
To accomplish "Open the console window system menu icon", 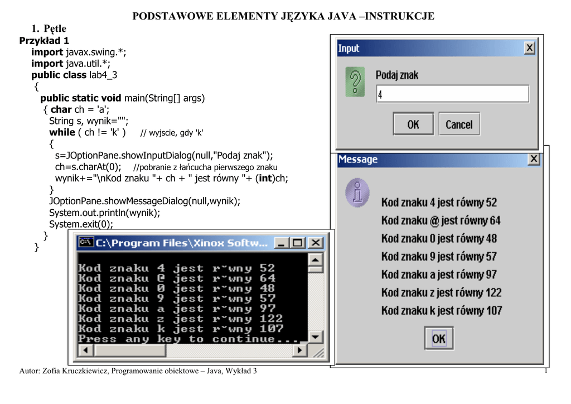I will [86, 243].
